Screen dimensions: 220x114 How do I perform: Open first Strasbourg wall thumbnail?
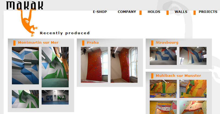tap(163, 56)
